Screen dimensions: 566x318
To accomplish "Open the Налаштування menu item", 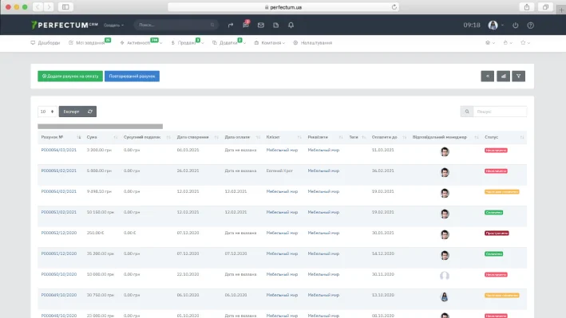I will 313,42.
